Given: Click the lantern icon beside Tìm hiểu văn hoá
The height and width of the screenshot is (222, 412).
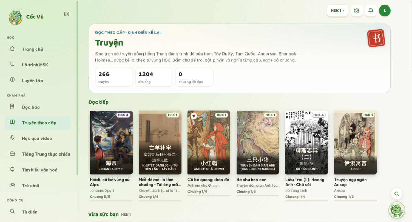Looking at the screenshot, I should (x=12, y=170).
